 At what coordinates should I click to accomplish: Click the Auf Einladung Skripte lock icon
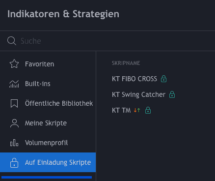tap(14, 163)
